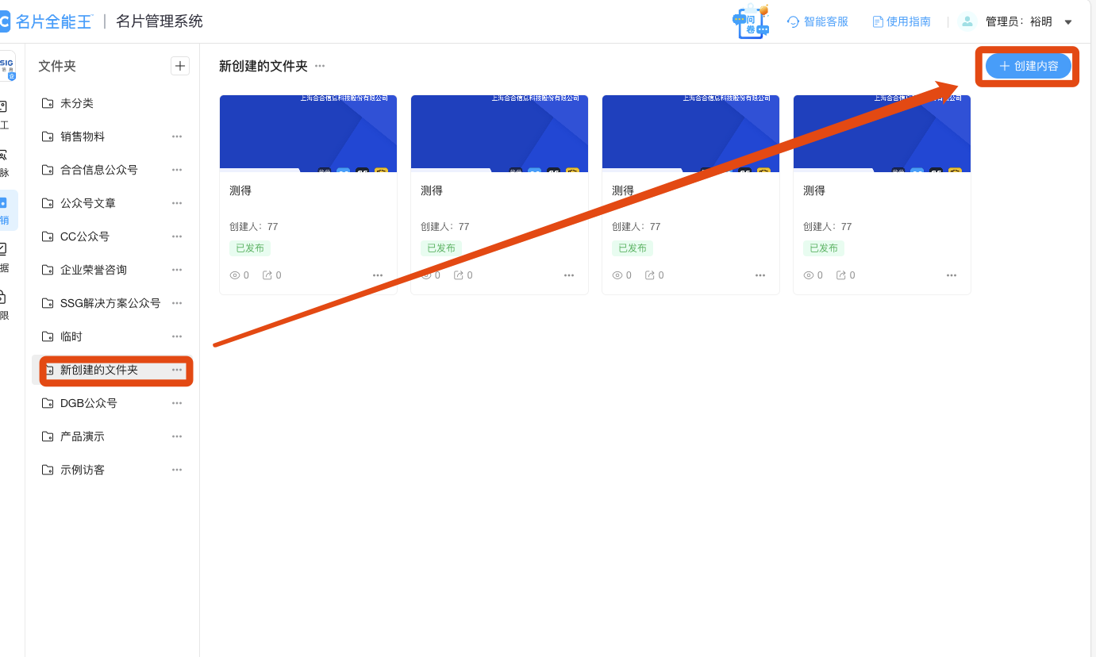1096x657 pixels.
Task: Open more options for 临时 folder
Action: click(x=177, y=336)
